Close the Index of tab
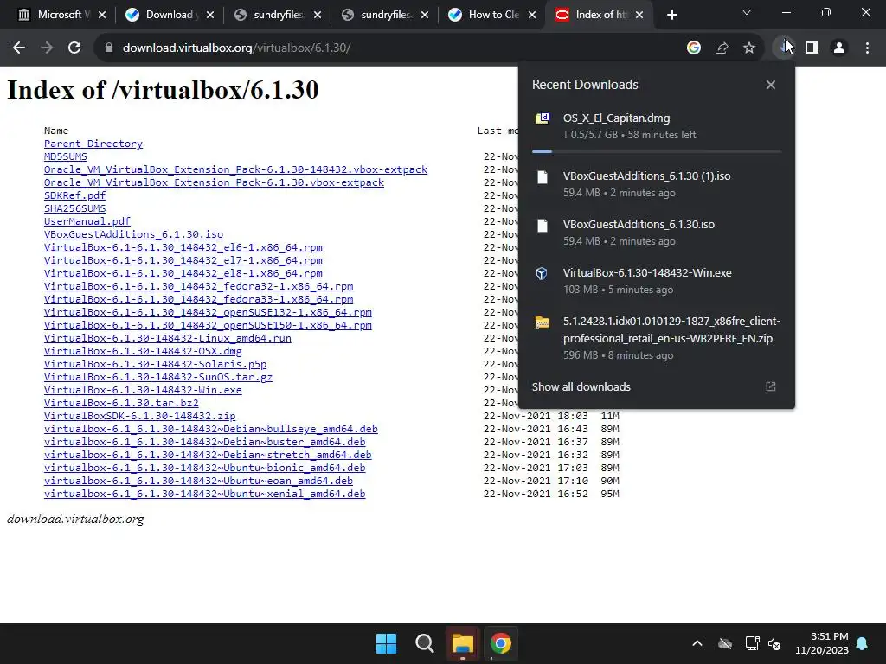This screenshot has height=664, width=886. [x=639, y=16]
